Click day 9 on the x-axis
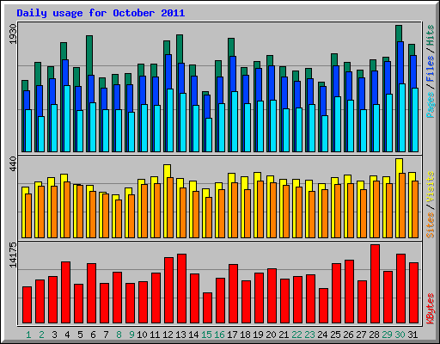 [131, 335]
